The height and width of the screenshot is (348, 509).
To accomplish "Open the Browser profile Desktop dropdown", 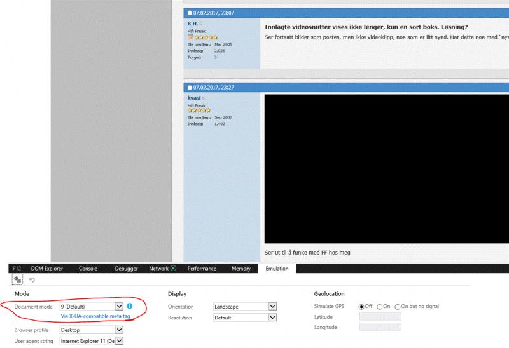I will pyautogui.click(x=92, y=330).
